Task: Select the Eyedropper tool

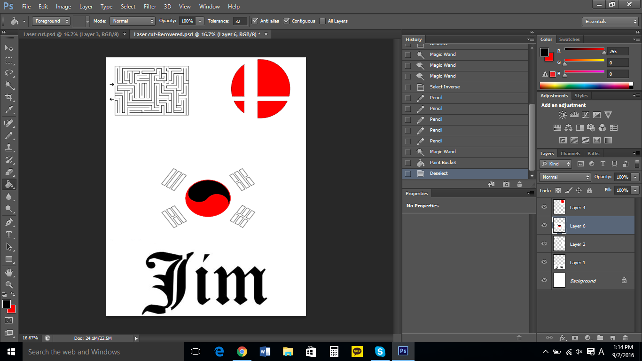Action: (x=9, y=110)
